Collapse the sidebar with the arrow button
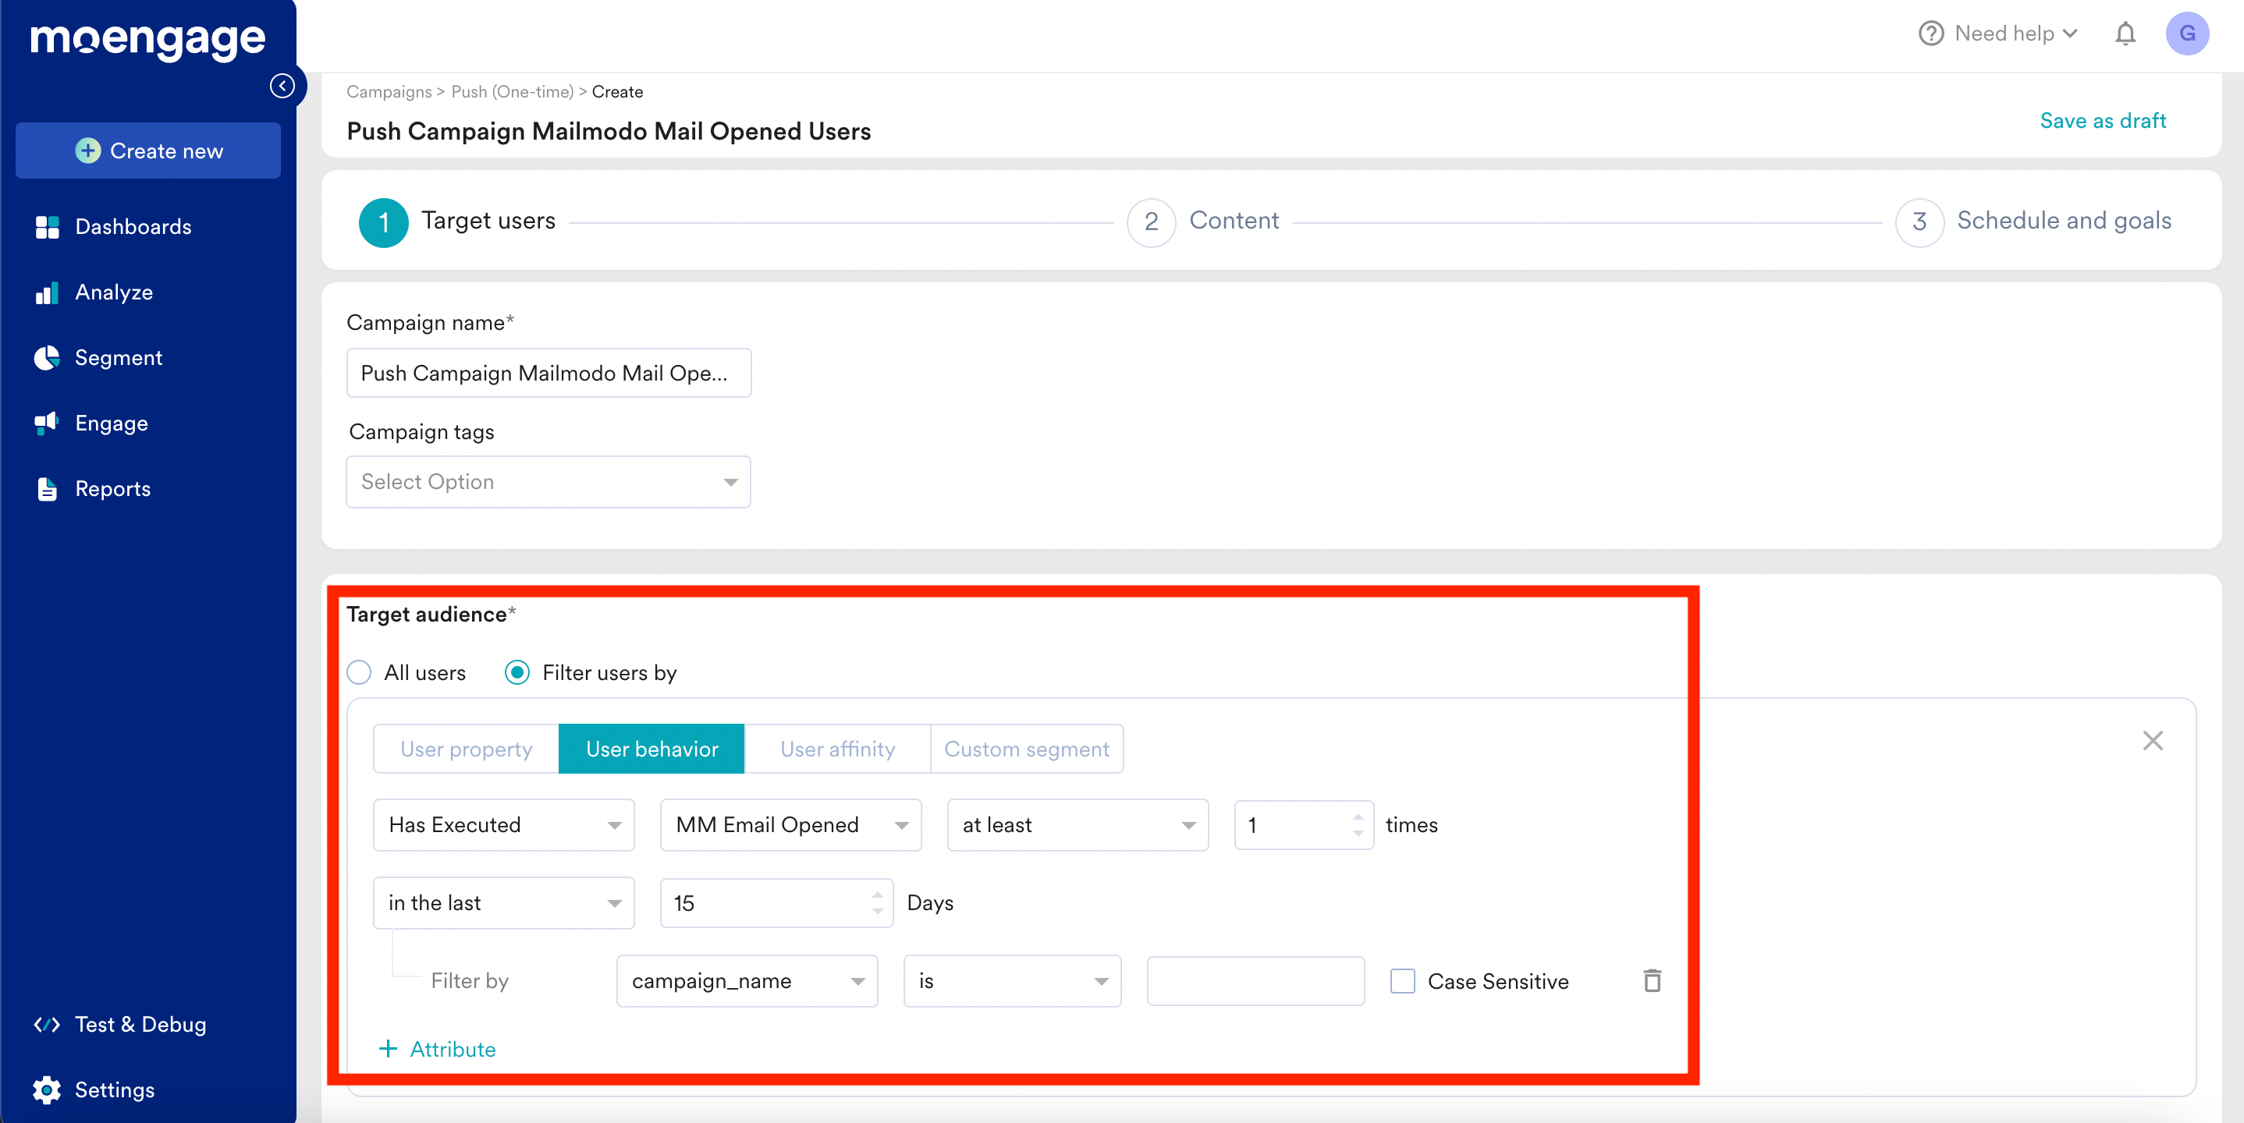The width and height of the screenshot is (2244, 1123). 282,85
